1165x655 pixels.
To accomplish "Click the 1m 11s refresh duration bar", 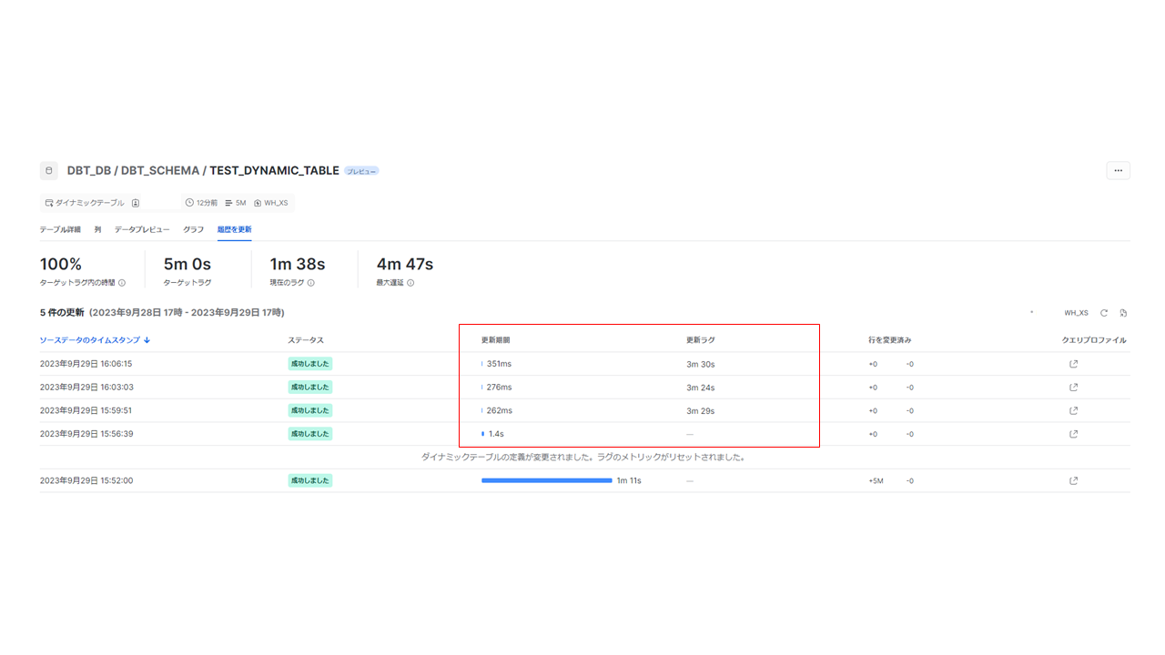I will click(x=546, y=480).
